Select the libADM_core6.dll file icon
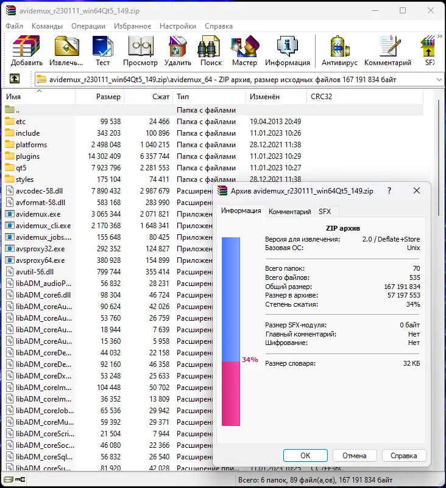The image size is (446, 488). (x=10, y=295)
